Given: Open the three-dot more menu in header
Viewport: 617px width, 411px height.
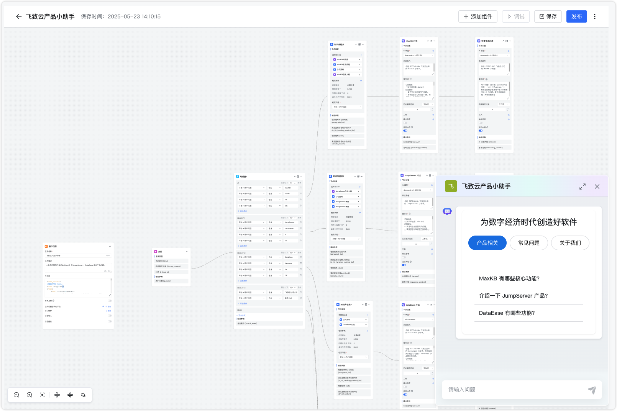Looking at the screenshot, I should (594, 16).
